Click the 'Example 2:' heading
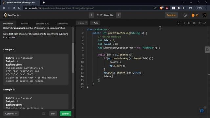210x118 pixels. coord(9,89)
